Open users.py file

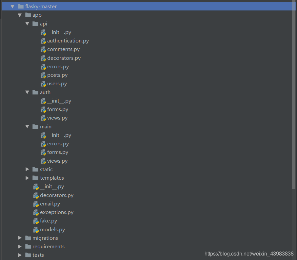57,84
